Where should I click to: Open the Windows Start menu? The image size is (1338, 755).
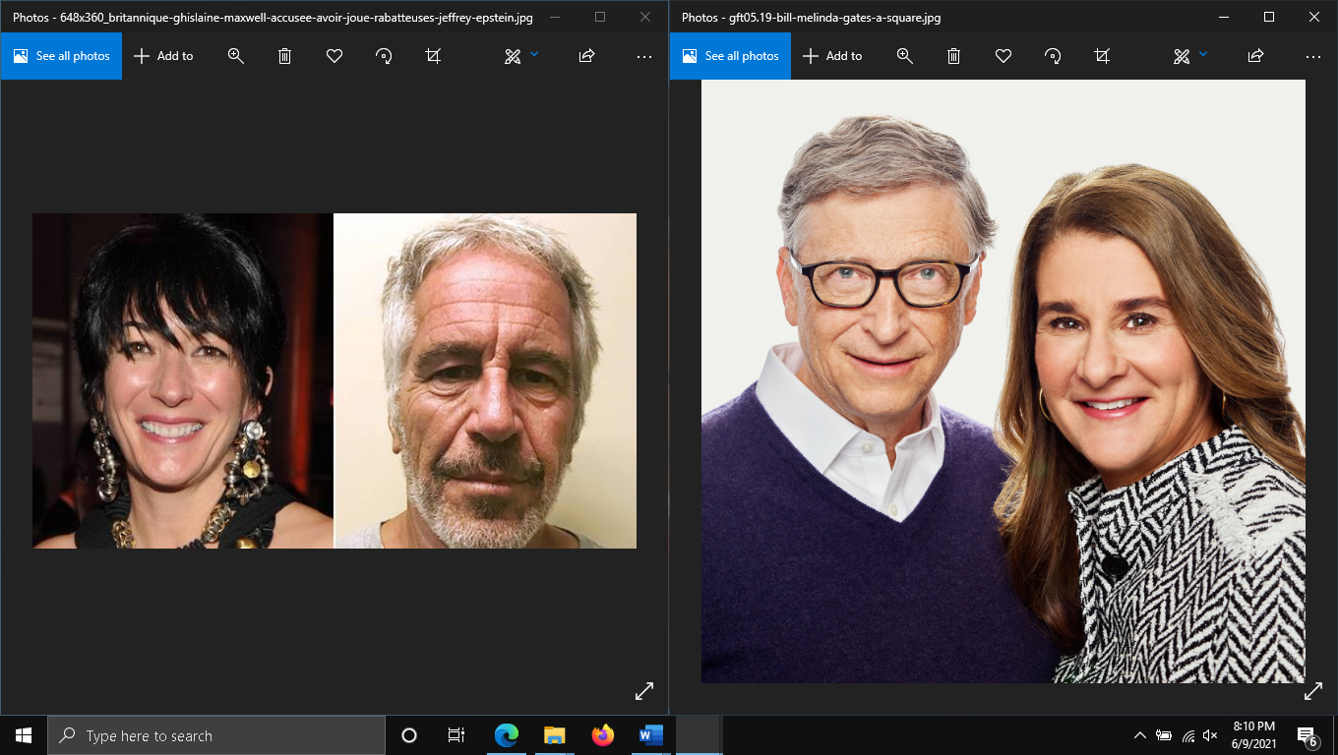pyautogui.click(x=24, y=735)
